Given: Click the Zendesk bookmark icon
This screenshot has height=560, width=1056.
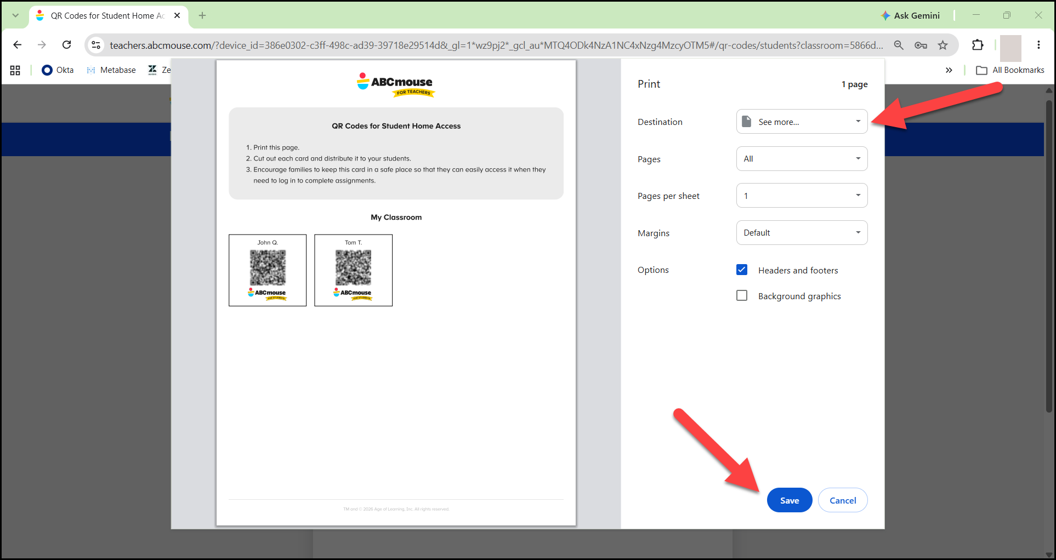Looking at the screenshot, I should (152, 70).
